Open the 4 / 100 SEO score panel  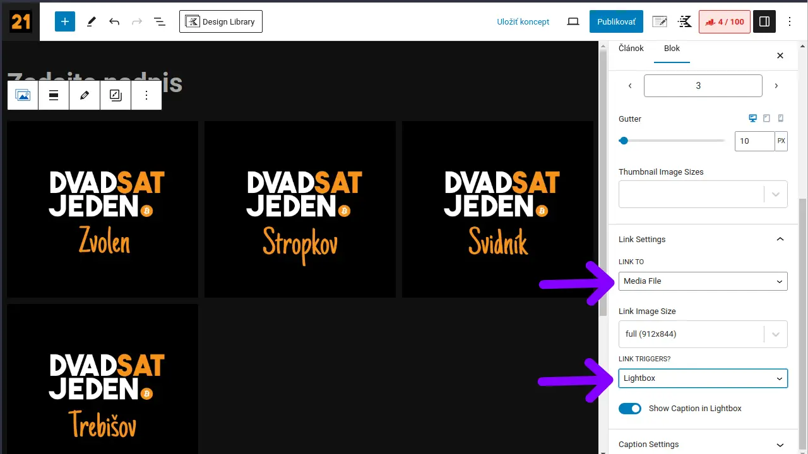[724, 21]
